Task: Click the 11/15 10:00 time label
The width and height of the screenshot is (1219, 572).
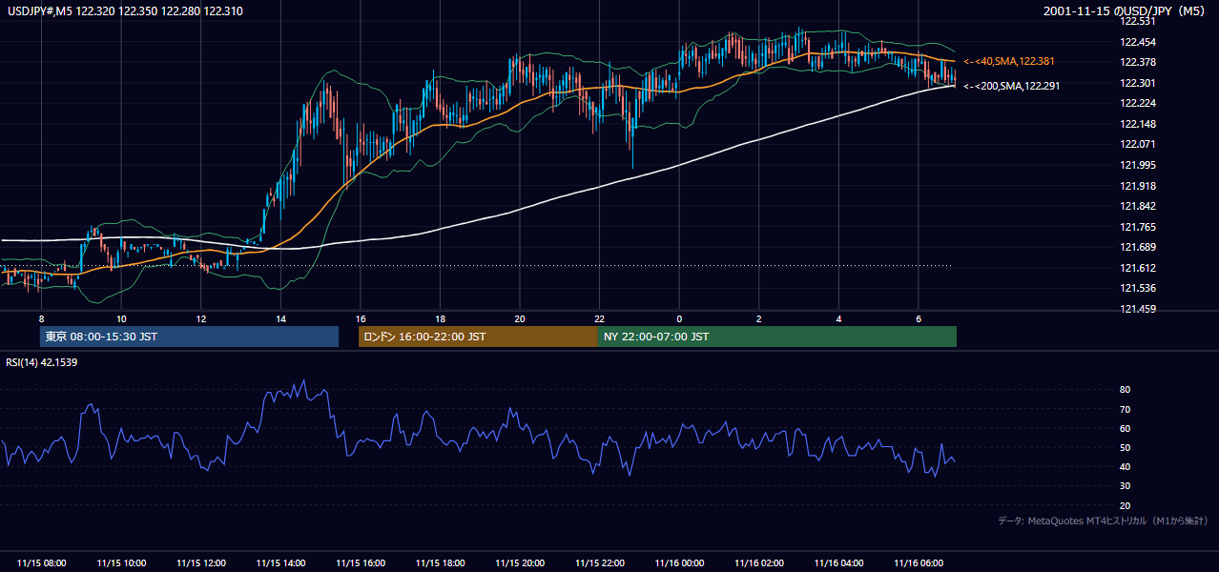Action: 122,563
